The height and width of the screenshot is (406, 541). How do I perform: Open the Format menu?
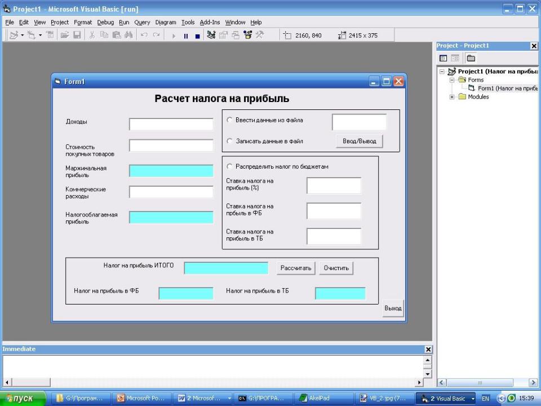tap(83, 23)
